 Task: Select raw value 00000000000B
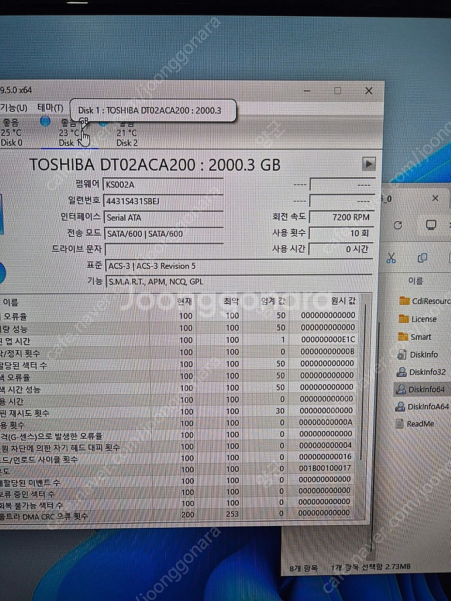[x=327, y=352]
